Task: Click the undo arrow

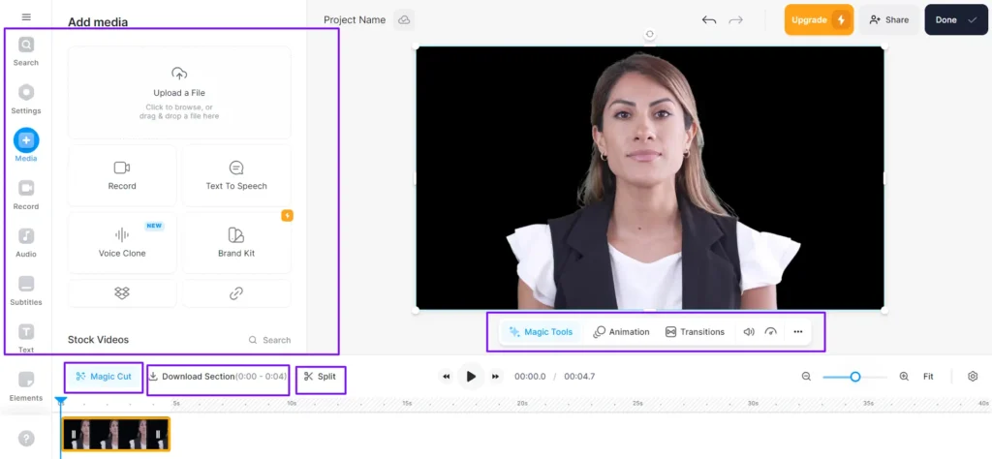Action: coord(709,20)
